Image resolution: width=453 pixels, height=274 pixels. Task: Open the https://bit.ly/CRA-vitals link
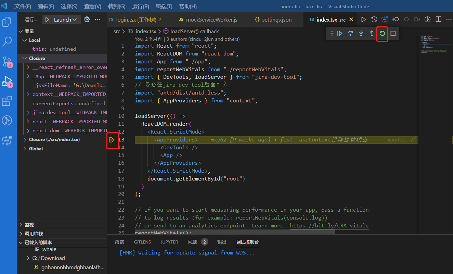pos(329,225)
